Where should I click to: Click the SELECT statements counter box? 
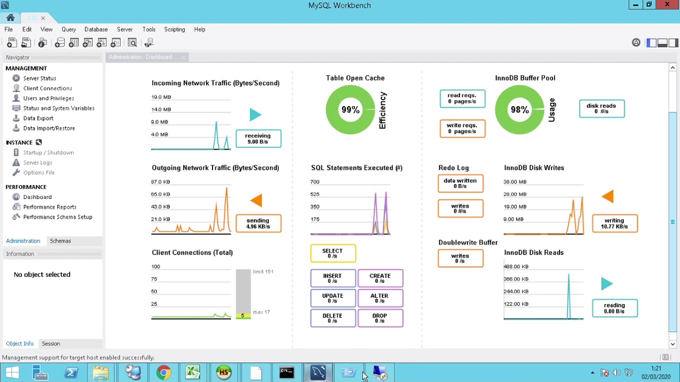point(333,253)
